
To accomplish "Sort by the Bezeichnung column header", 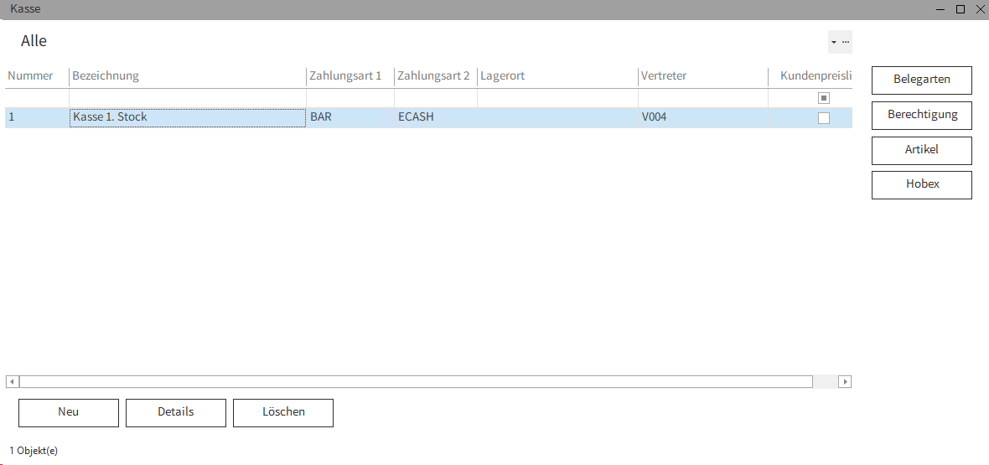I will 106,76.
